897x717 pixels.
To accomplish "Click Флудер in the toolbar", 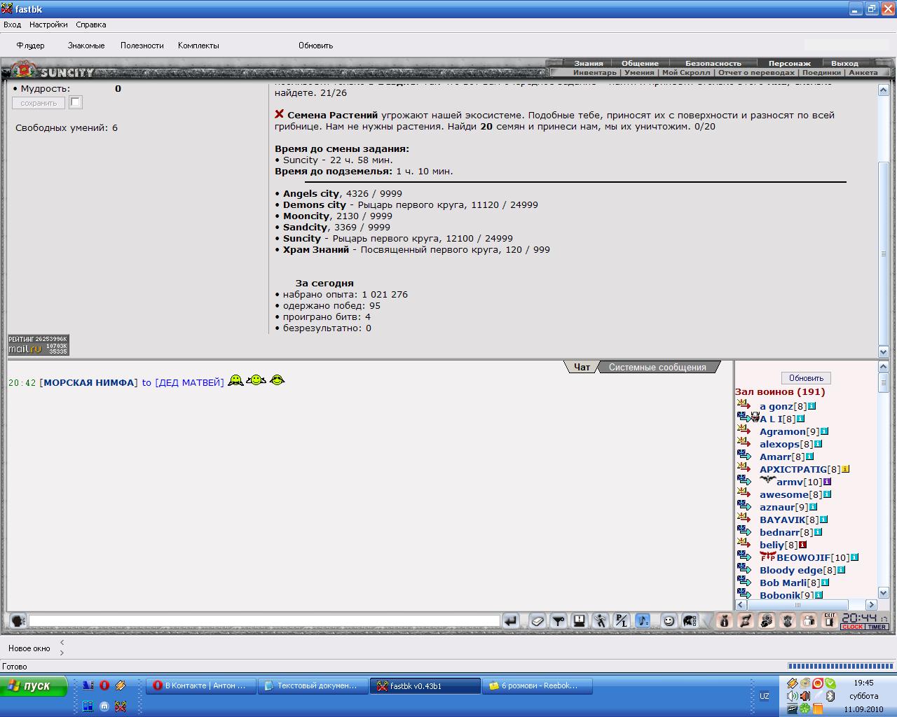I will coord(30,46).
